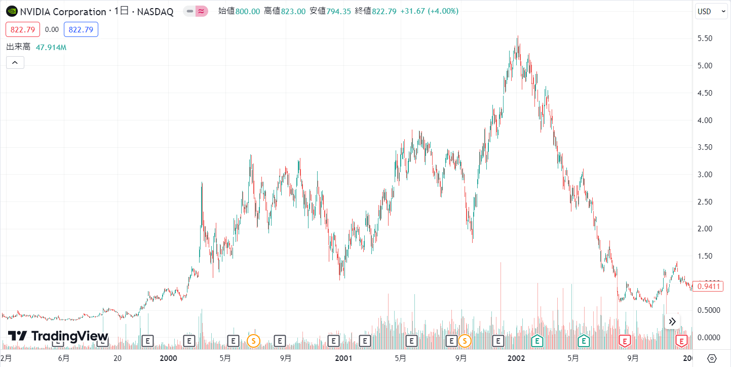This screenshot has height=367, width=731.
Task: Open chart settings hexagon gear icon
Action: pos(711,358)
